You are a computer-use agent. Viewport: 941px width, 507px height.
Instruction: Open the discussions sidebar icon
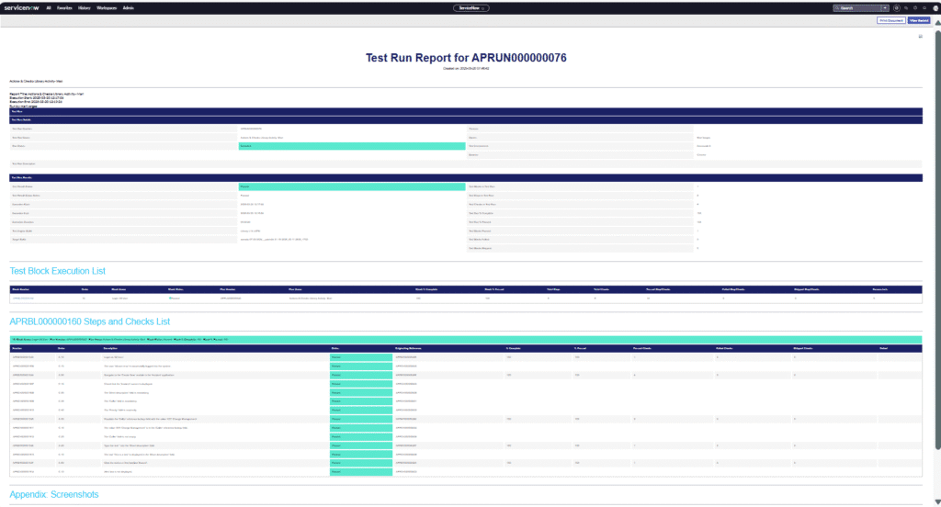pyautogui.click(x=904, y=7)
